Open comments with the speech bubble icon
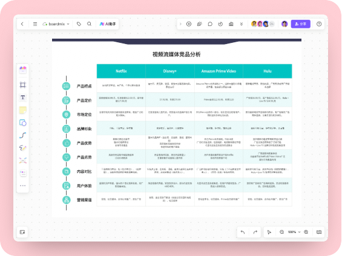342x256 pixels. pos(210,24)
